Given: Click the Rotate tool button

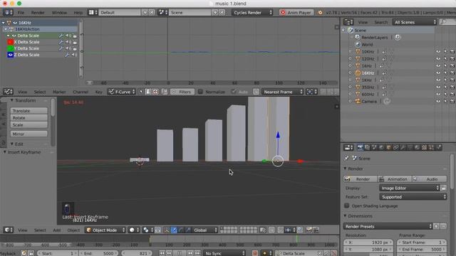Looking at the screenshot, I should (28, 118).
